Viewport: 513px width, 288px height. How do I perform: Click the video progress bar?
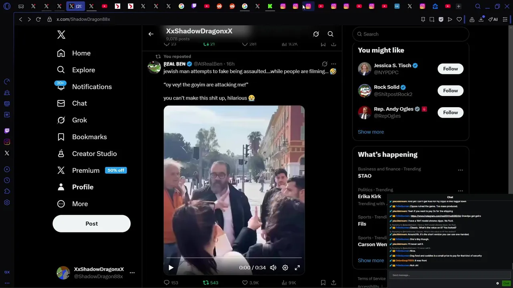tap(234, 258)
